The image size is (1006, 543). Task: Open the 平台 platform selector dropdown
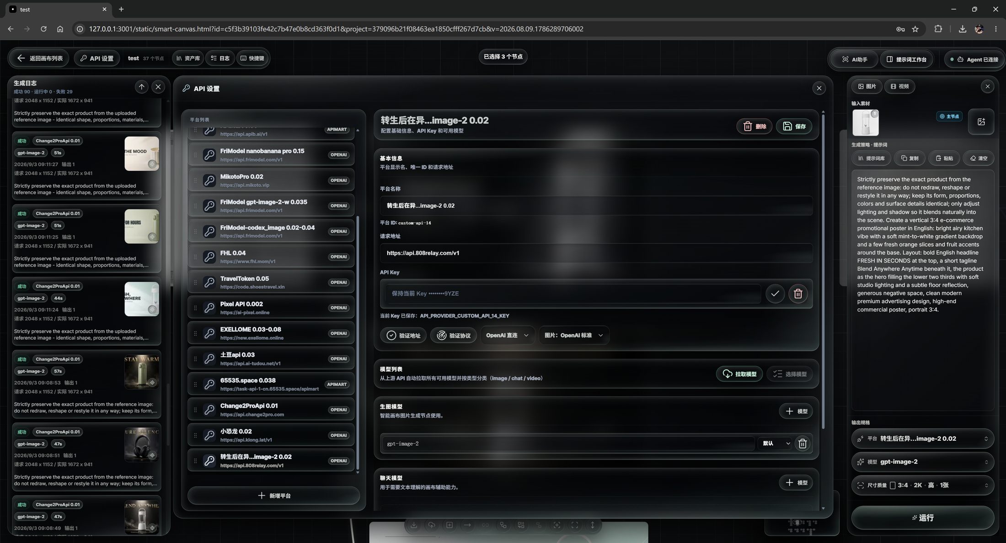pos(922,438)
